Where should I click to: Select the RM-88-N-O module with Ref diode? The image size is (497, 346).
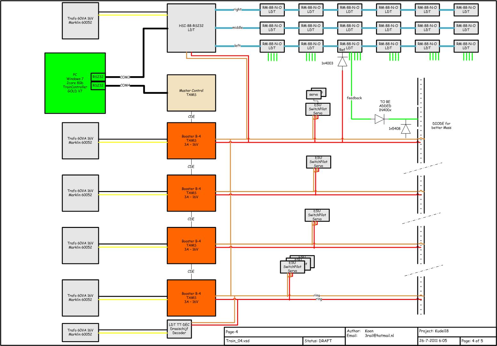coord(349,46)
